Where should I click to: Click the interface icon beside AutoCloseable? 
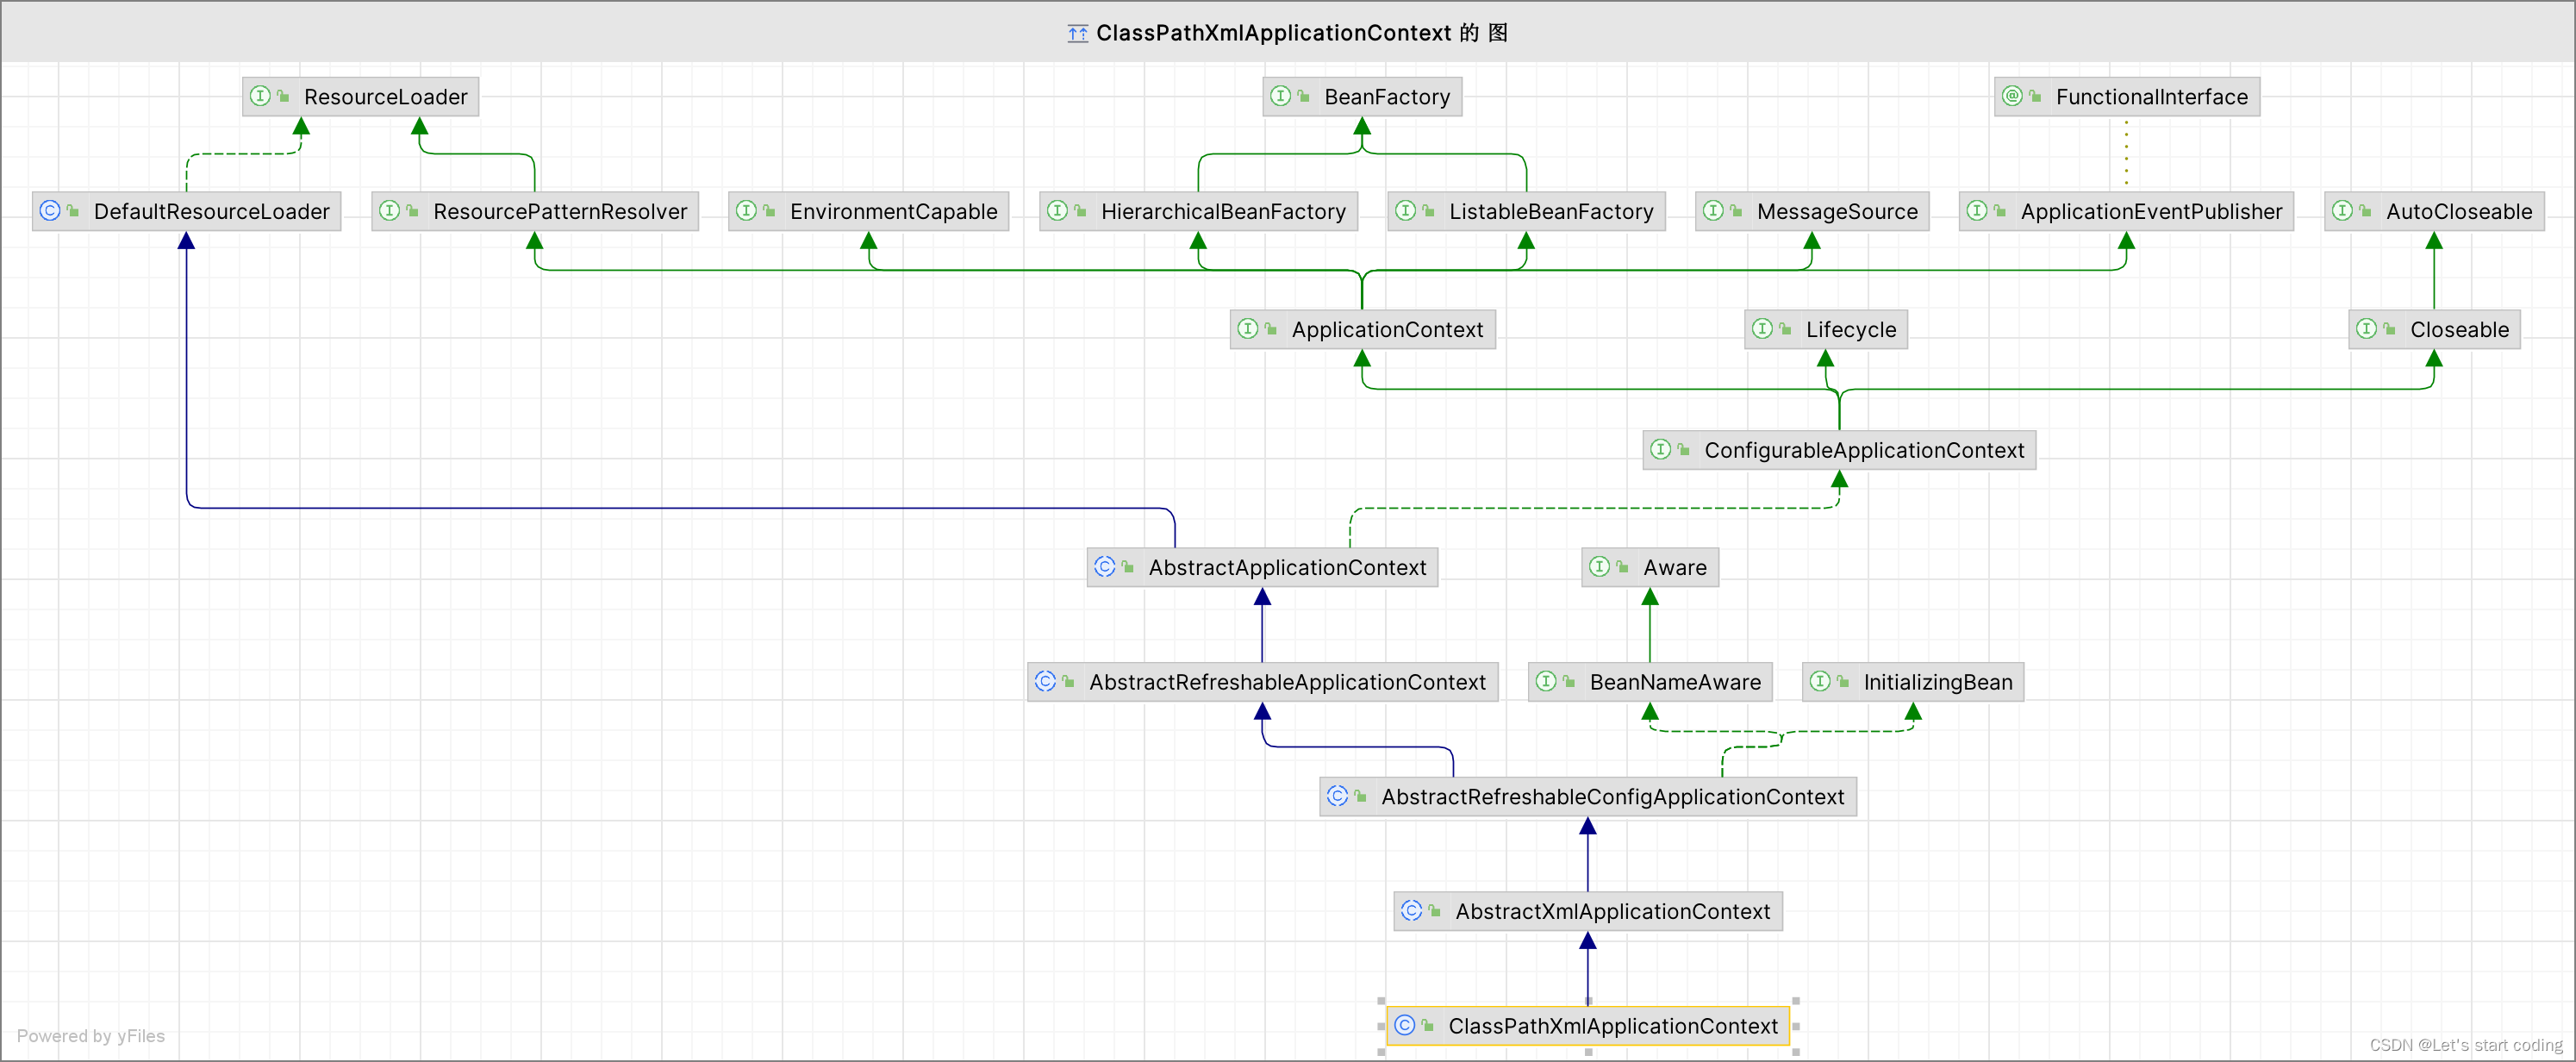(x=2342, y=211)
